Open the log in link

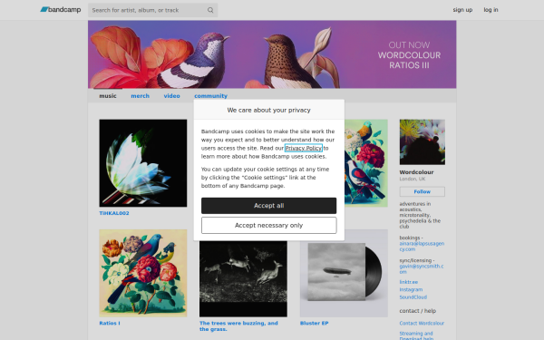coord(491,10)
